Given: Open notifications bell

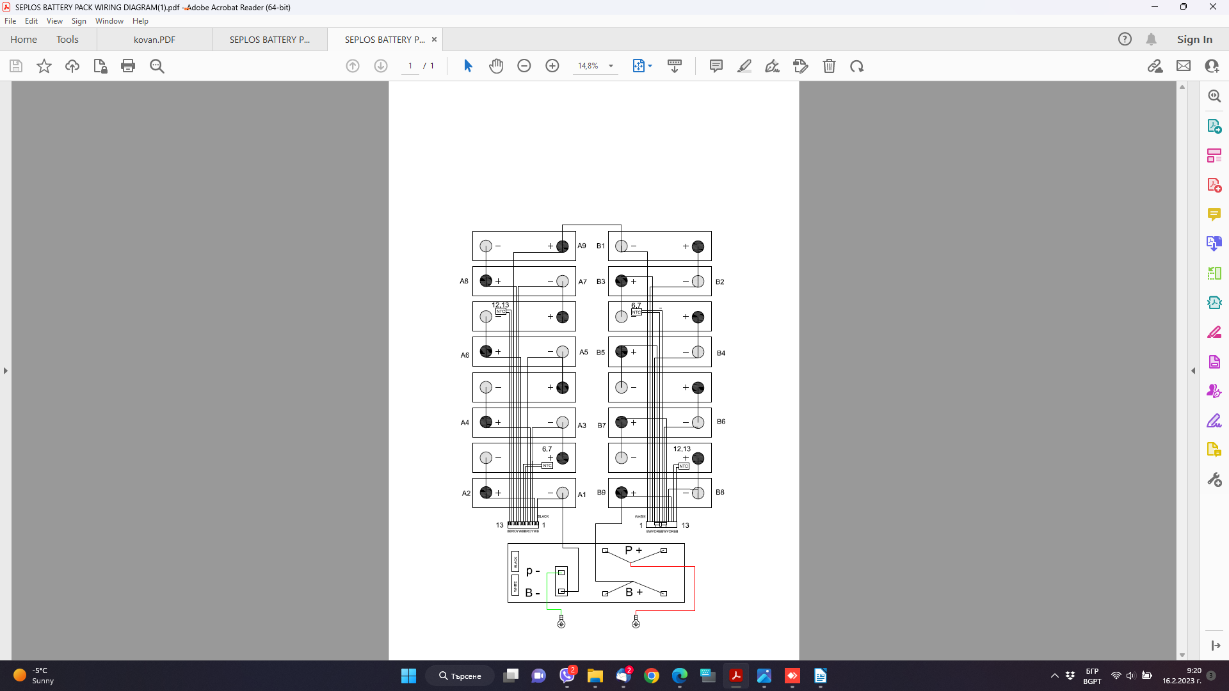Looking at the screenshot, I should [x=1151, y=39].
